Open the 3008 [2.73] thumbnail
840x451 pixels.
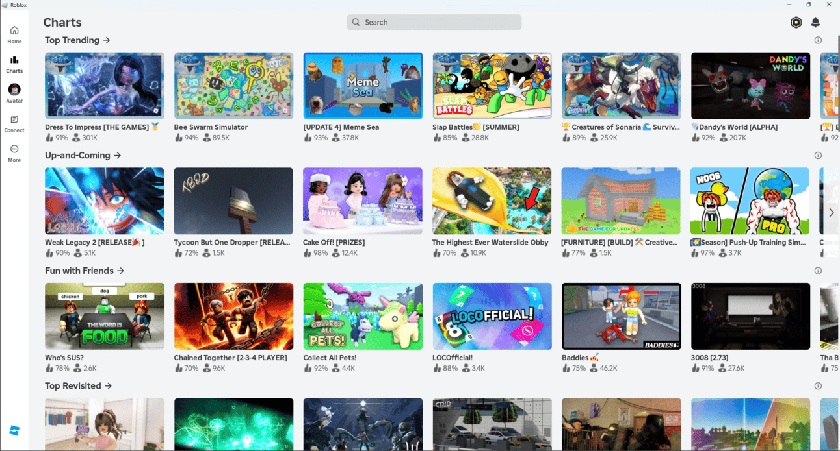click(750, 316)
